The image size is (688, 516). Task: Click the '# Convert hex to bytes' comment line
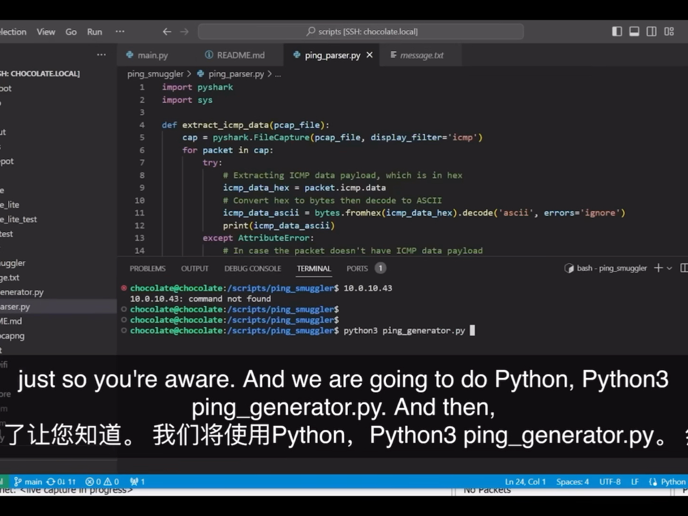coord(332,200)
